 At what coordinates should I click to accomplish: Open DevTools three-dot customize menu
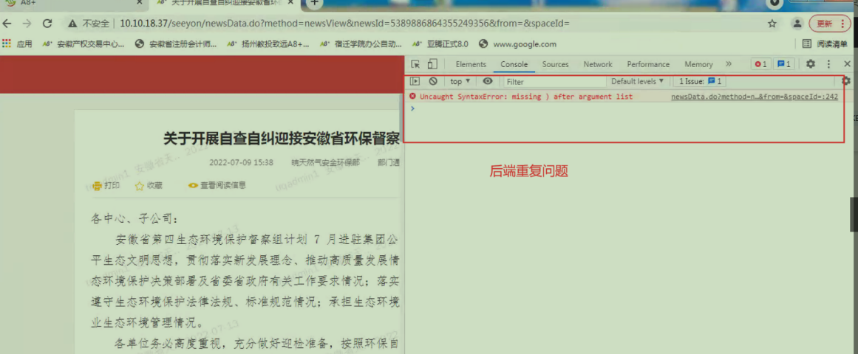pyautogui.click(x=829, y=64)
